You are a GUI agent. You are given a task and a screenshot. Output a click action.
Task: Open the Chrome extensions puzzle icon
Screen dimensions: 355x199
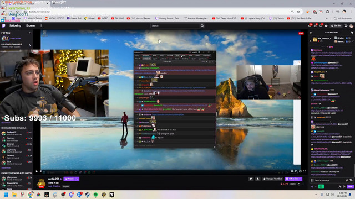click(x=328, y=12)
